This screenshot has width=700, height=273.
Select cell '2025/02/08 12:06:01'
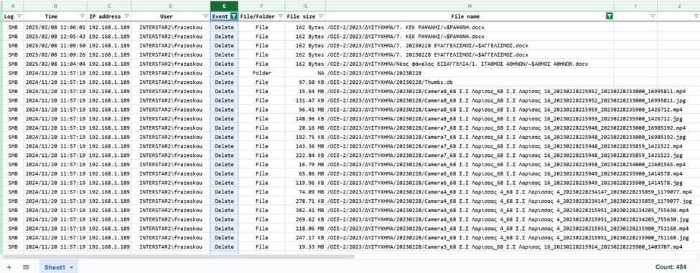tap(55, 27)
